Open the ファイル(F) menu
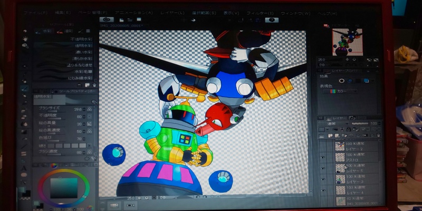422x211 pixels. pos(35,13)
